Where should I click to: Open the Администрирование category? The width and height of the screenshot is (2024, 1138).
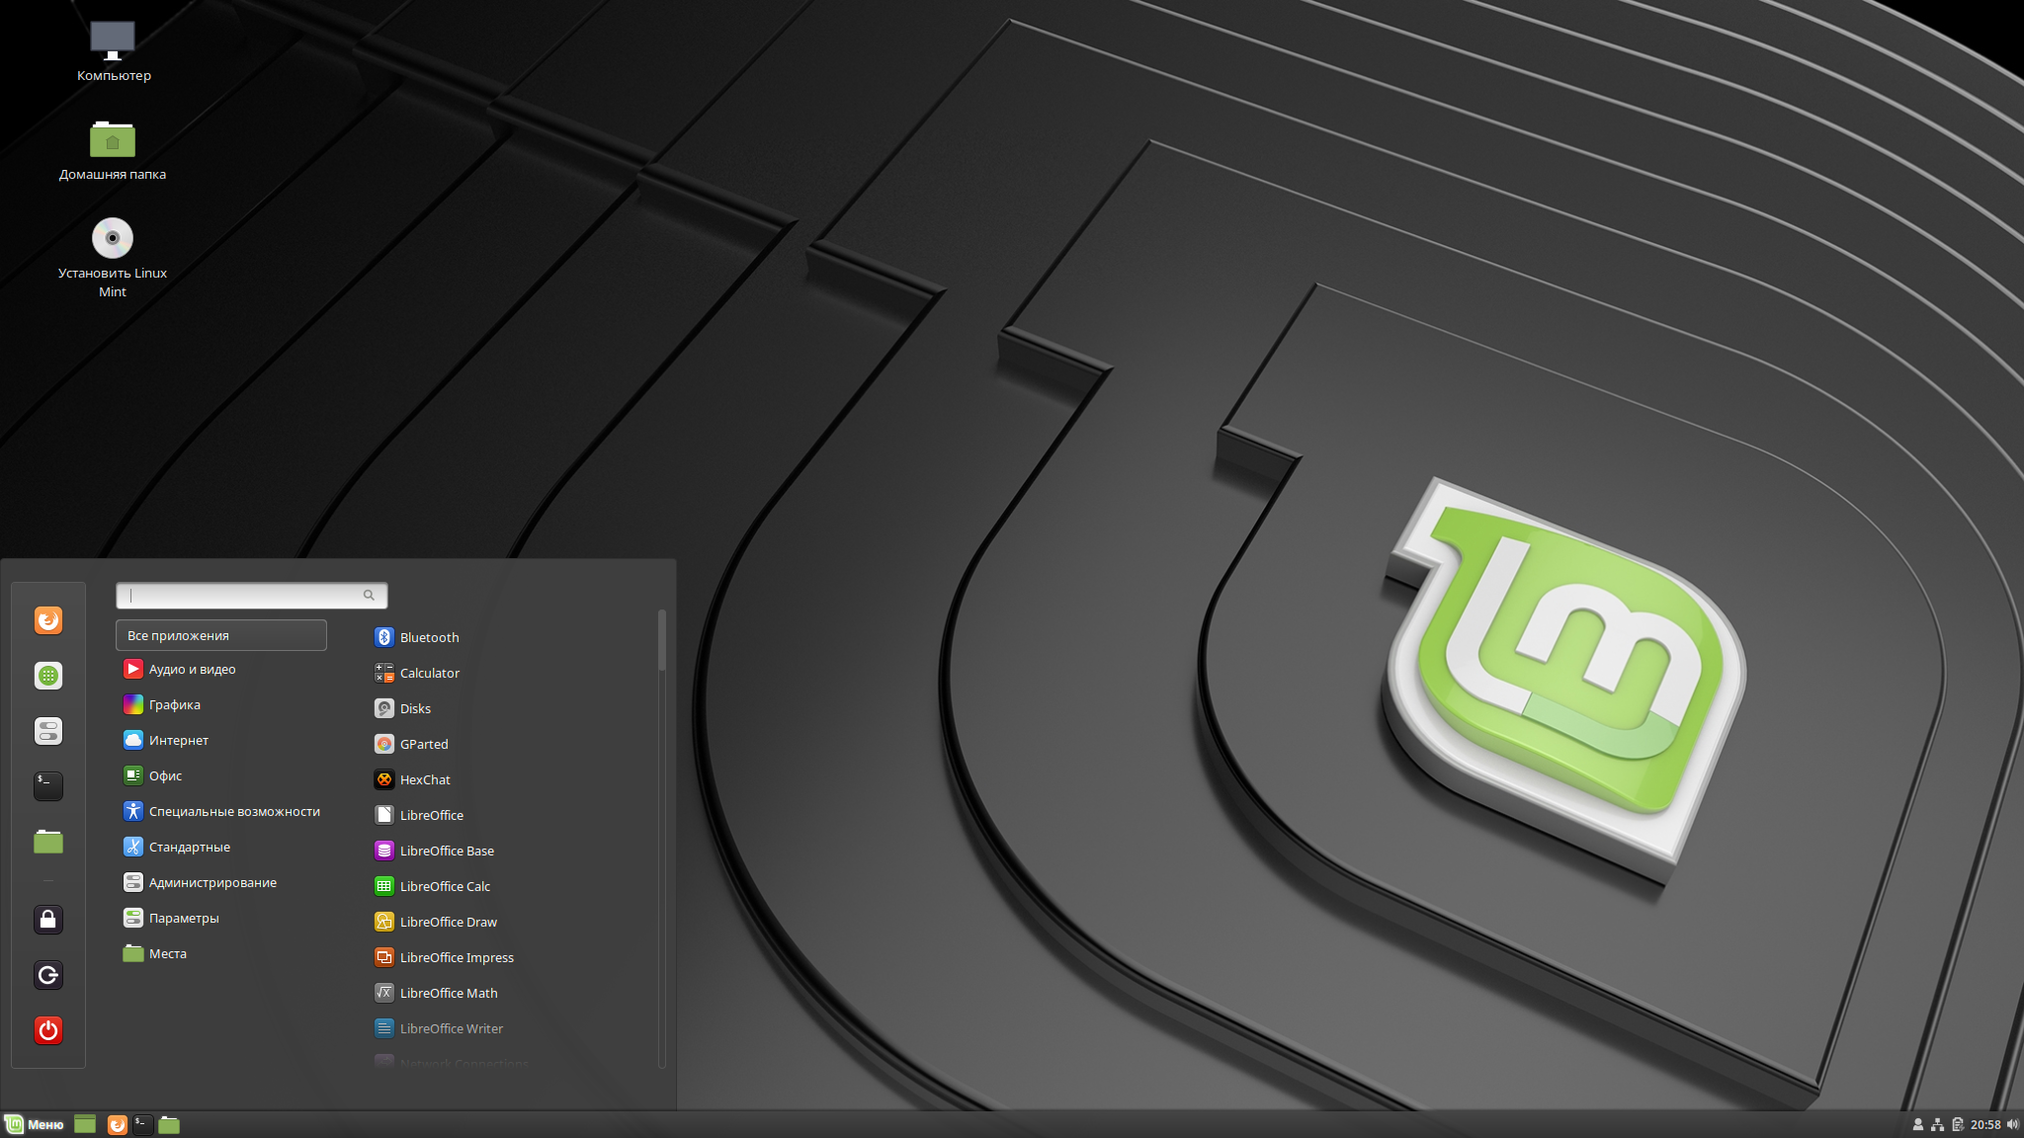(x=211, y=882)
